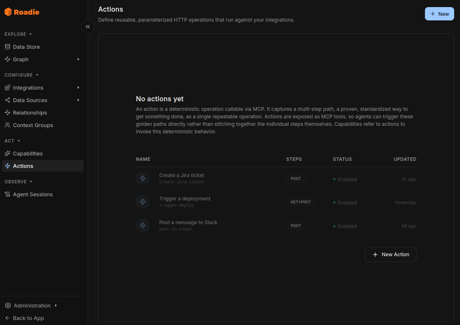Click the bolt icon beside Trigger a deployment

tap(143, 202)
